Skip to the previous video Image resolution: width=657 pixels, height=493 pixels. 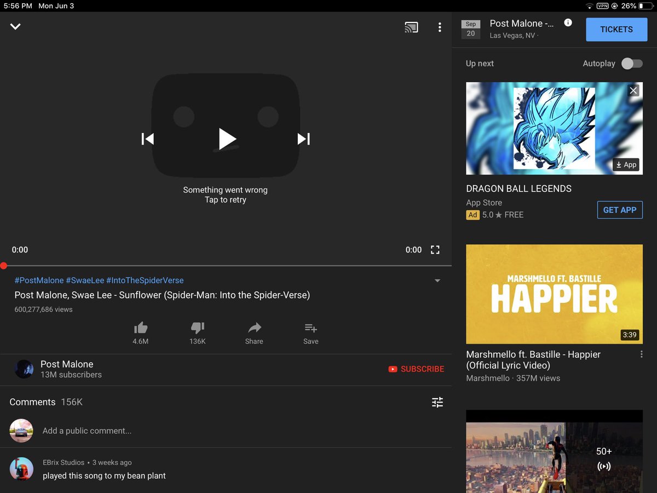[147, 139]
